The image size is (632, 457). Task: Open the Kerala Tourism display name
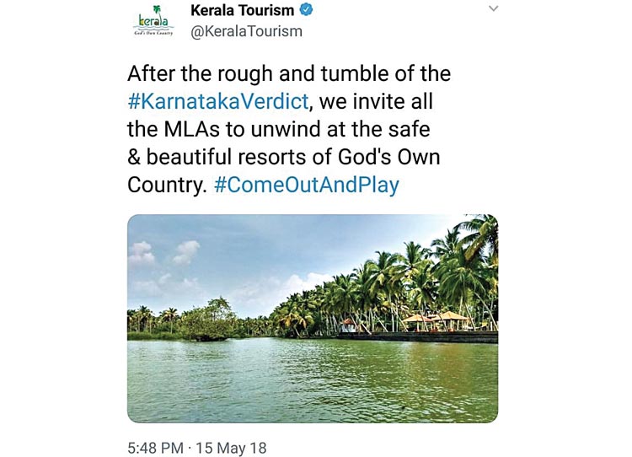tap(243, 11)
